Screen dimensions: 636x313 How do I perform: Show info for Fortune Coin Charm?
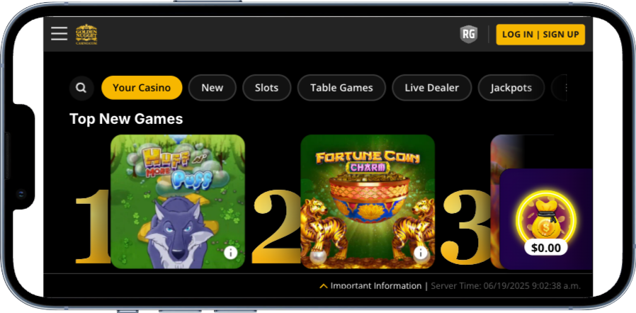pos(421,253)
